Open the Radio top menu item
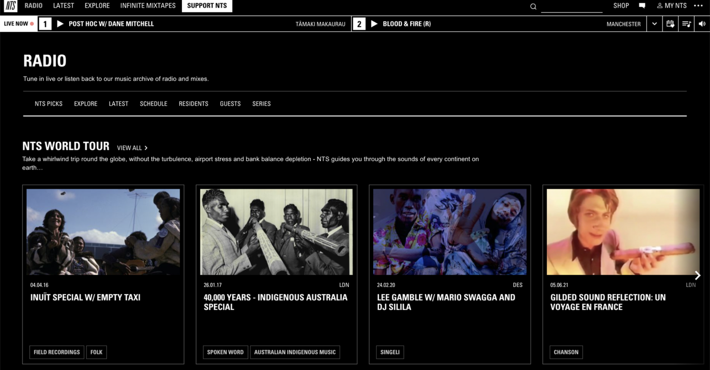Screen dimensions: 710x370 (33, 6)
